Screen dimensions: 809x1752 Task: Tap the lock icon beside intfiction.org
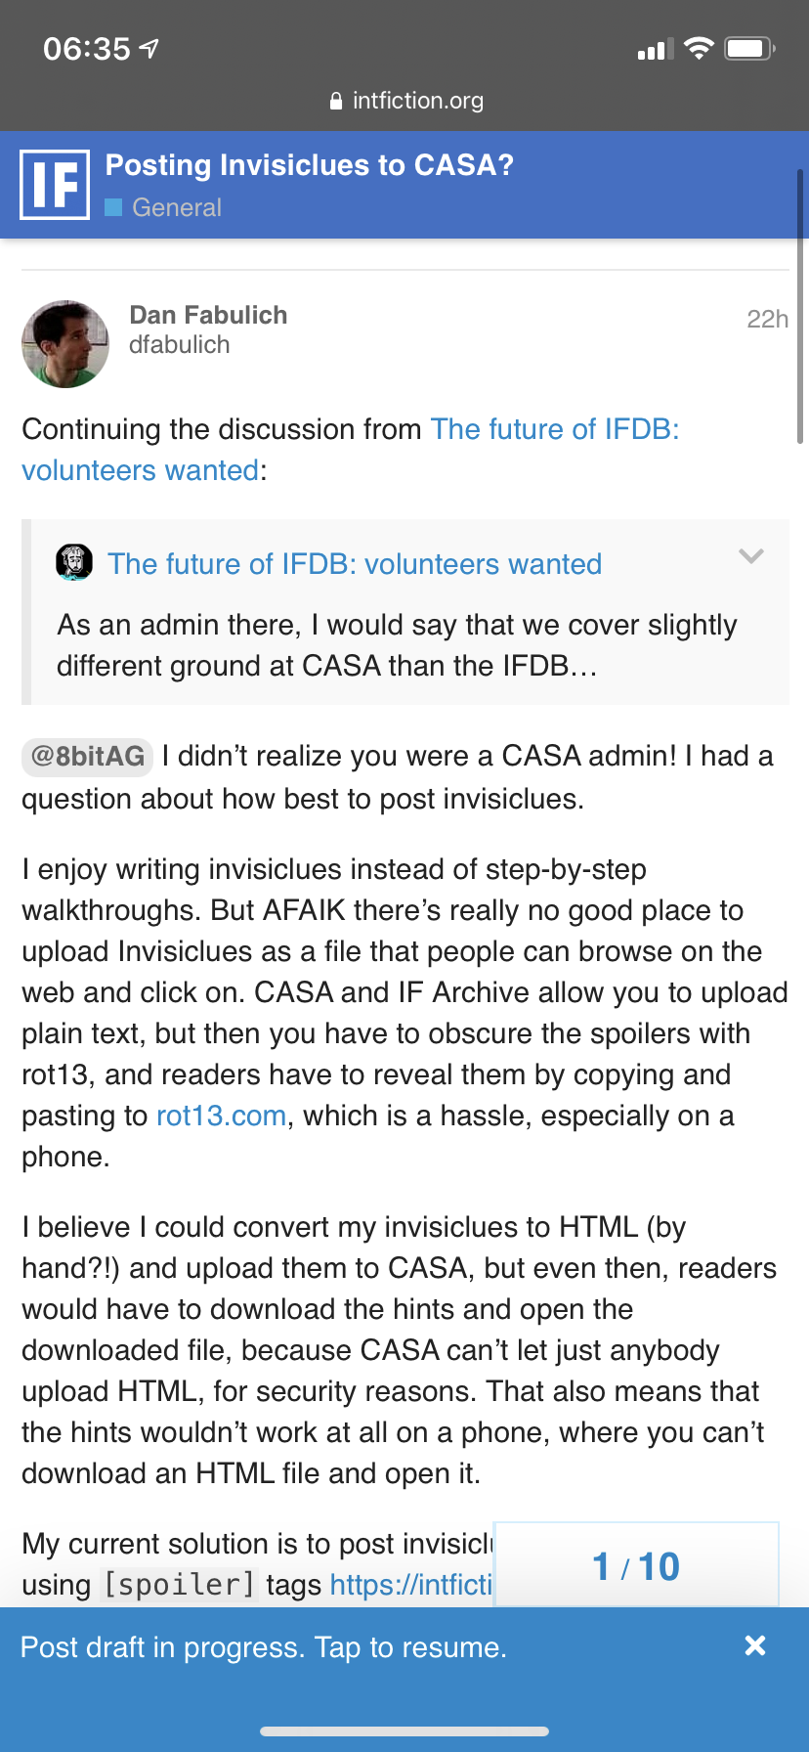(336, 101)
